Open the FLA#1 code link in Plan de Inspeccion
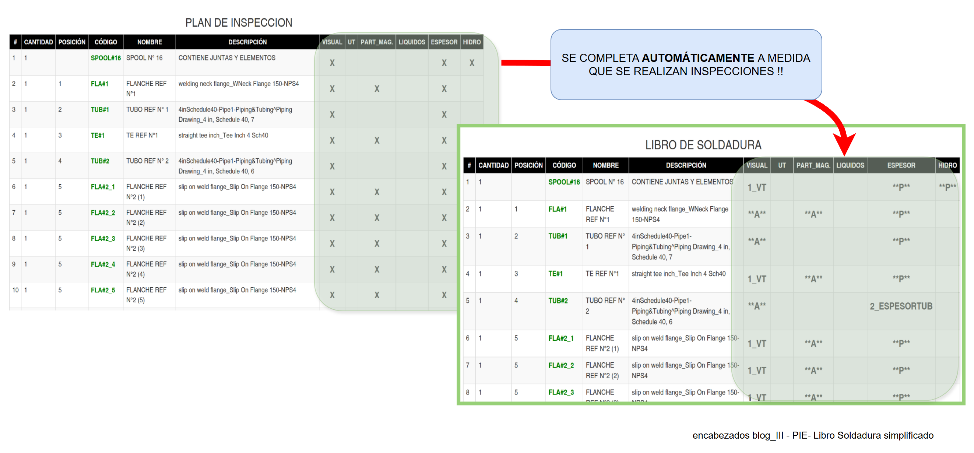Viewport: 974px width, 453px height. click(x=99, y=84)
